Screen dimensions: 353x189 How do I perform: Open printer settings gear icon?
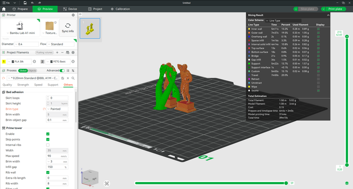73,15
